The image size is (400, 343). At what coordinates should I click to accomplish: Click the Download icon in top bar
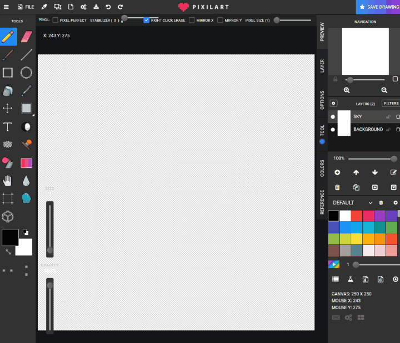(96, 7)
